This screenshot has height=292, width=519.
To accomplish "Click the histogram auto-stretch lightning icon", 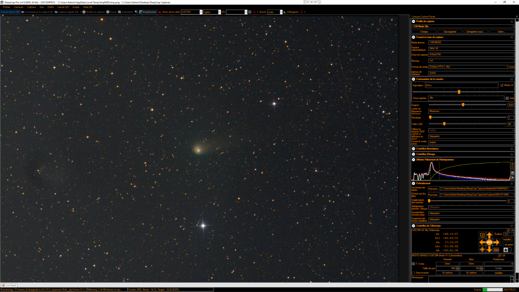I will coord(512,164).
